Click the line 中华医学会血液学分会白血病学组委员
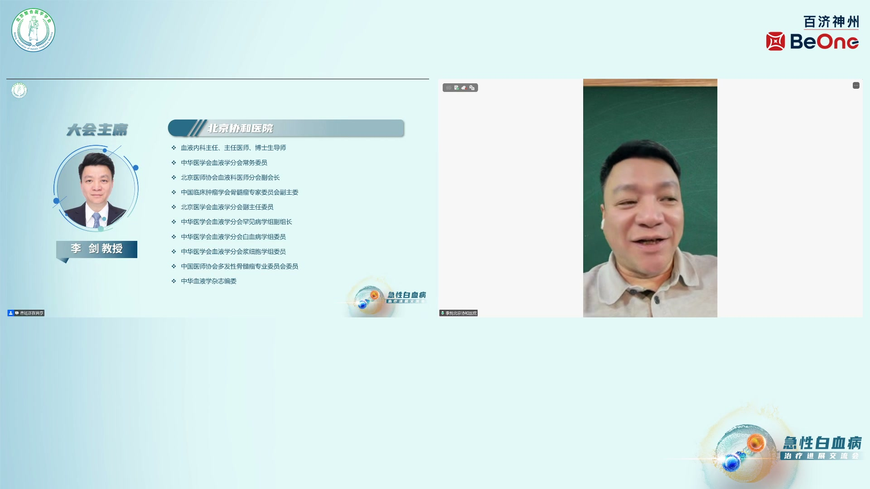 click(x=233, y=237)
